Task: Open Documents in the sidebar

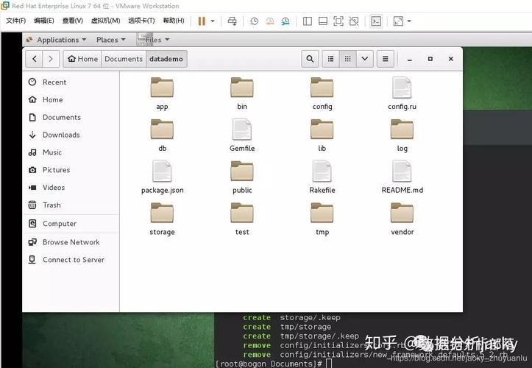Action: (x=71, y=117)
